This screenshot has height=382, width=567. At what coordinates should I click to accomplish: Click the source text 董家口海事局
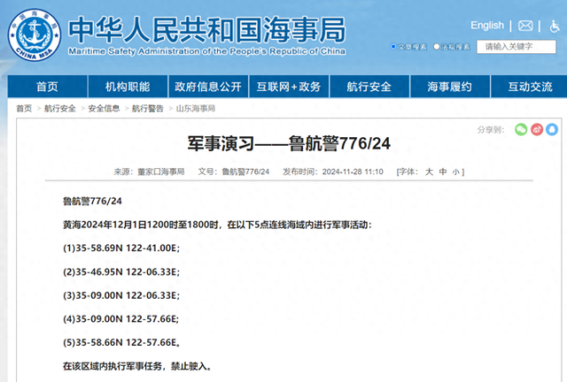(x=161, y=172)
